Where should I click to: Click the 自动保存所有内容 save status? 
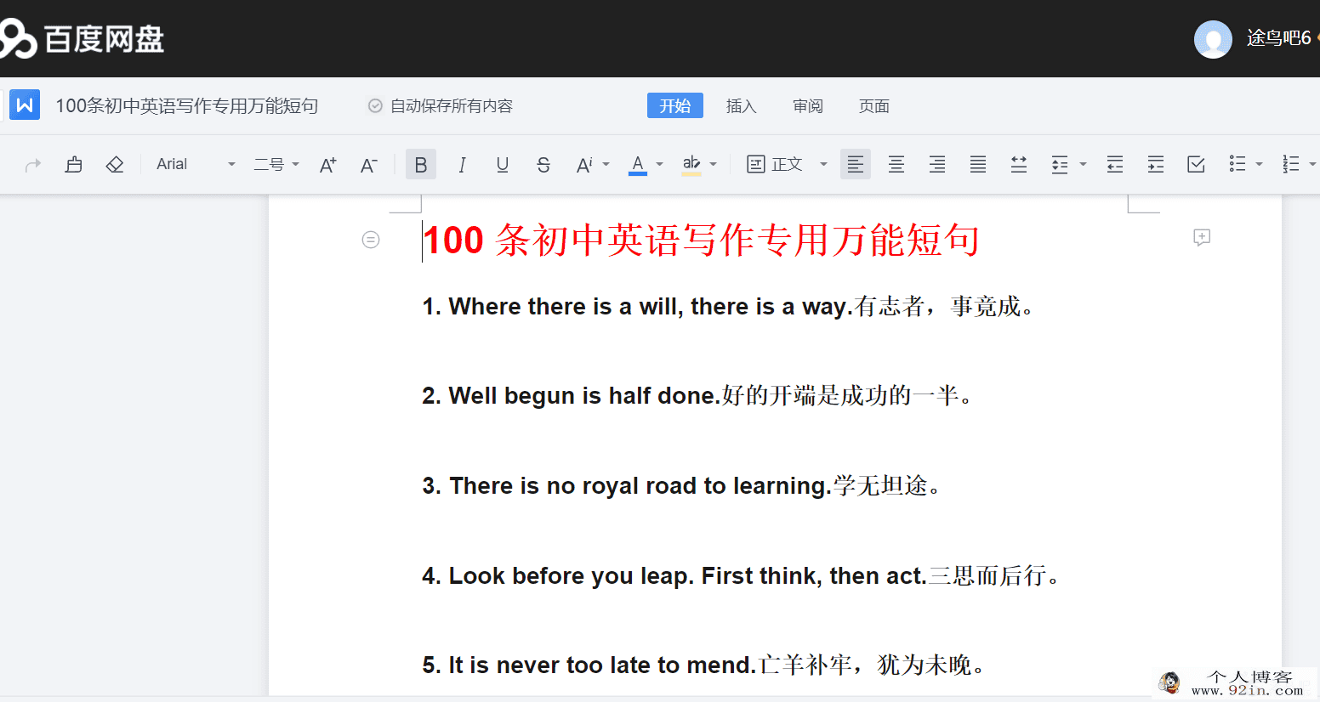coord(441,106)
